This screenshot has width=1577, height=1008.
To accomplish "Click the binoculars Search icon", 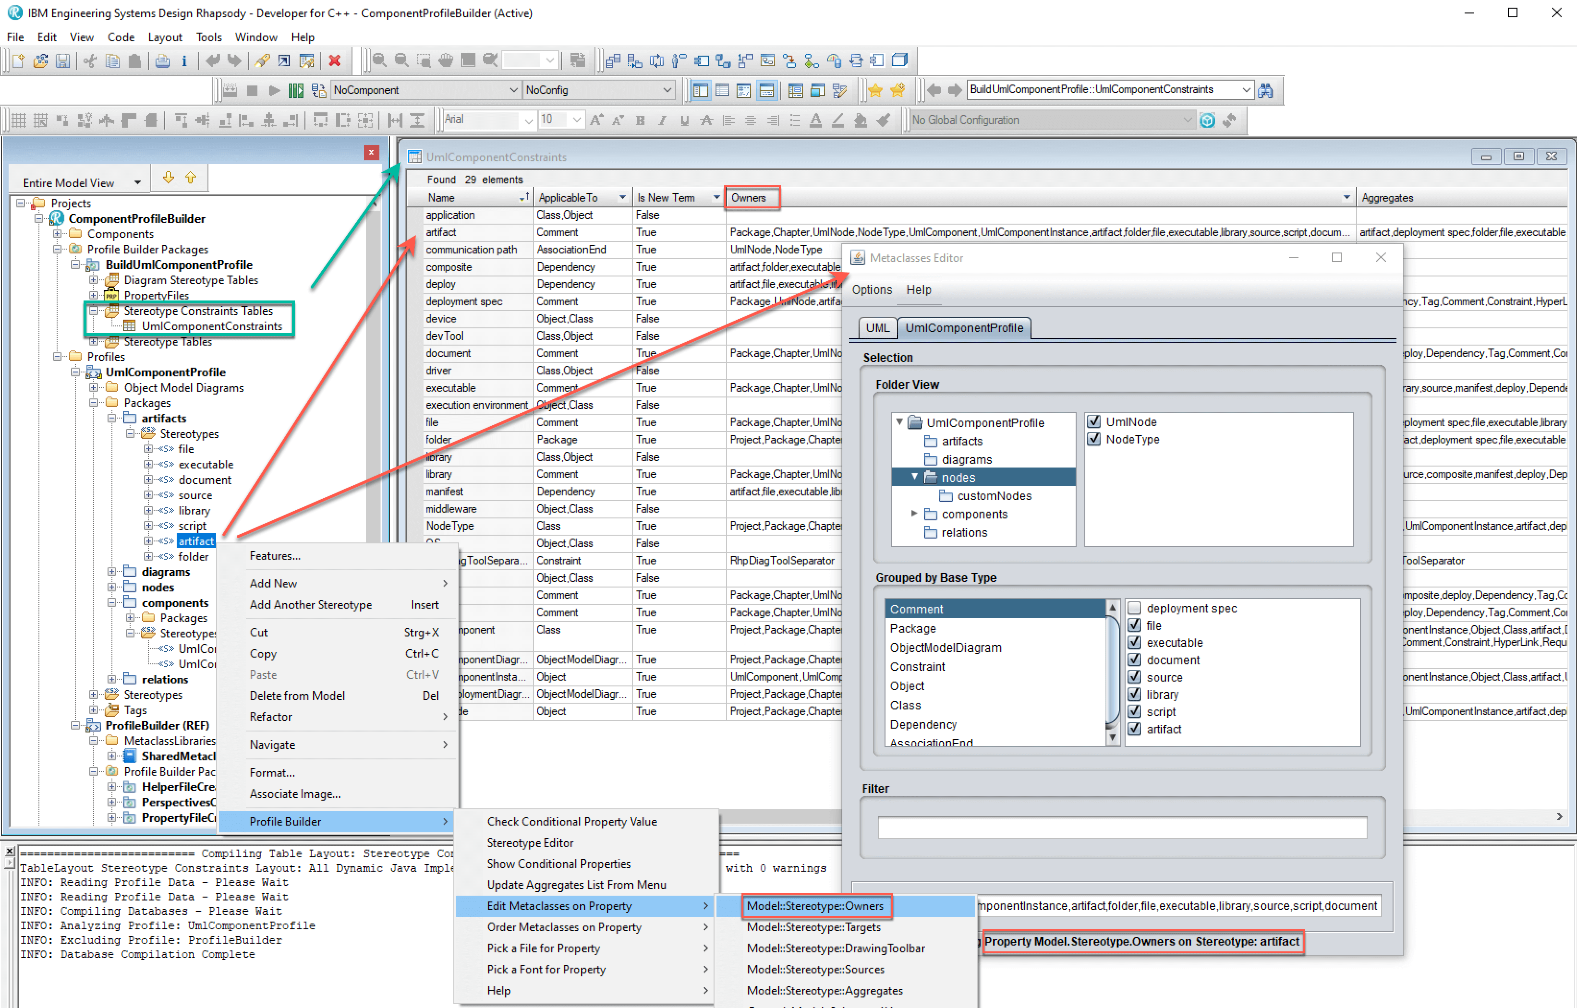I will click(1266, 90).
